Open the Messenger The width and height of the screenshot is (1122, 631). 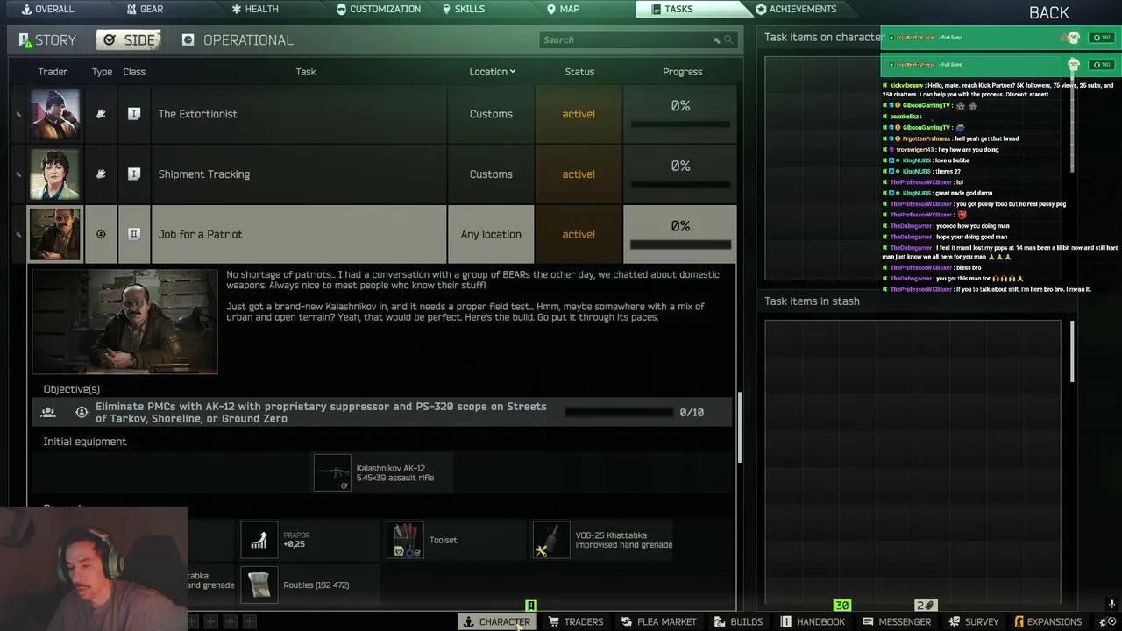[897, 622]
